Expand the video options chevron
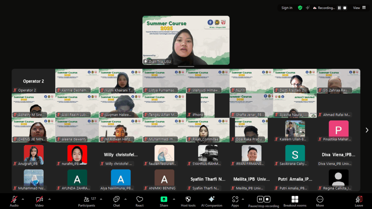The image size is (372, 209). click(49, 199)
